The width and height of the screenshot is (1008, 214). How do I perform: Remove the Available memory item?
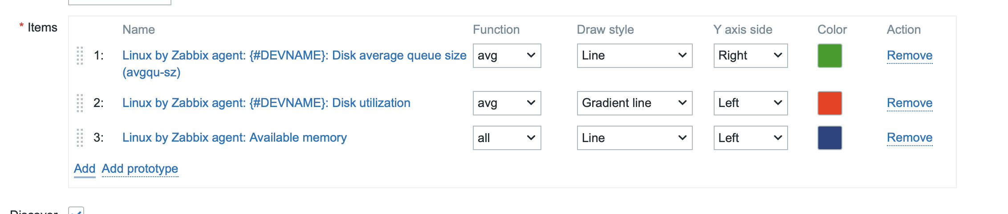pyautogui.click(x=909, y=138)
